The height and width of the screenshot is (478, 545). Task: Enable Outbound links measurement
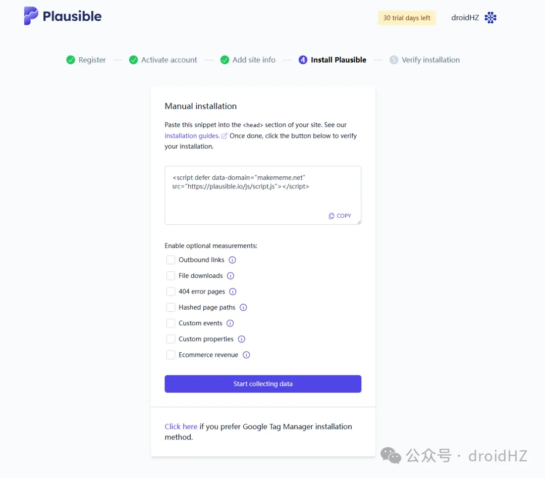tap(171, 260)
